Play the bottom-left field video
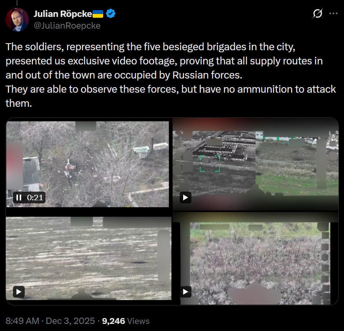344x331 pixels. click(19, 292)
